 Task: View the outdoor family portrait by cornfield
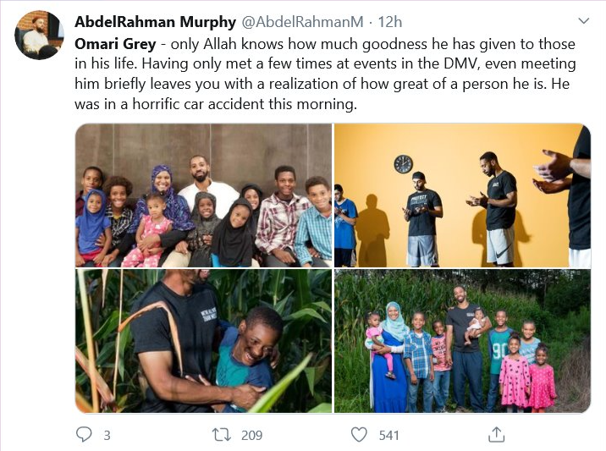coord(462,341)
